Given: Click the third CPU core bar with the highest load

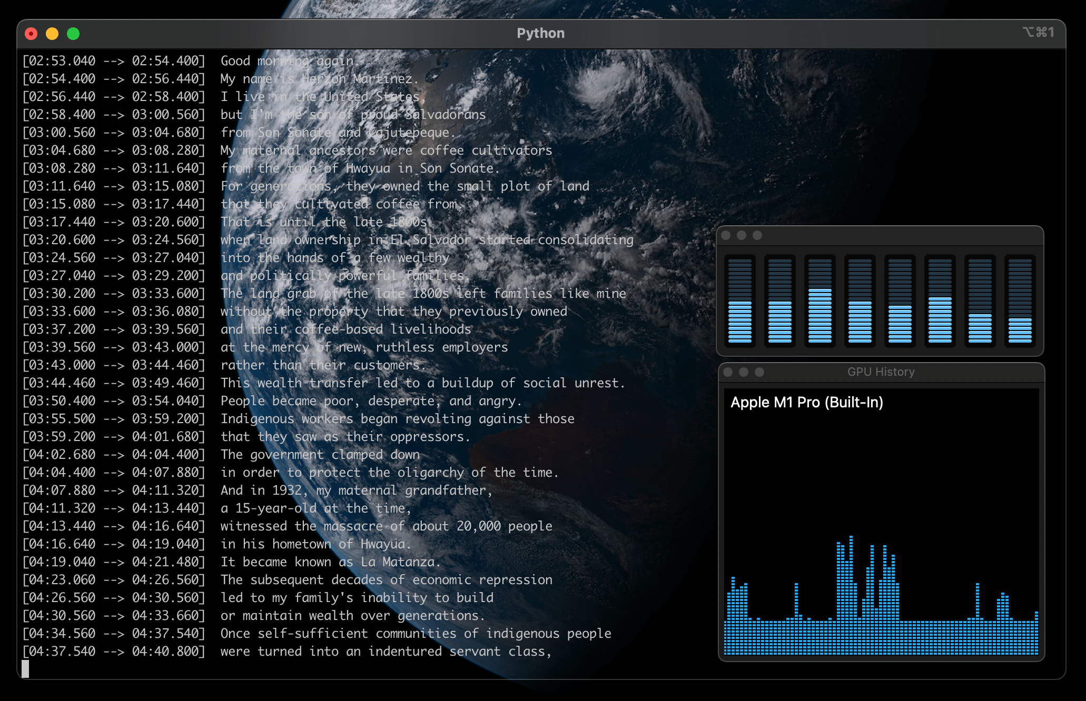Looking at the screenshot, I should [820, 301].
